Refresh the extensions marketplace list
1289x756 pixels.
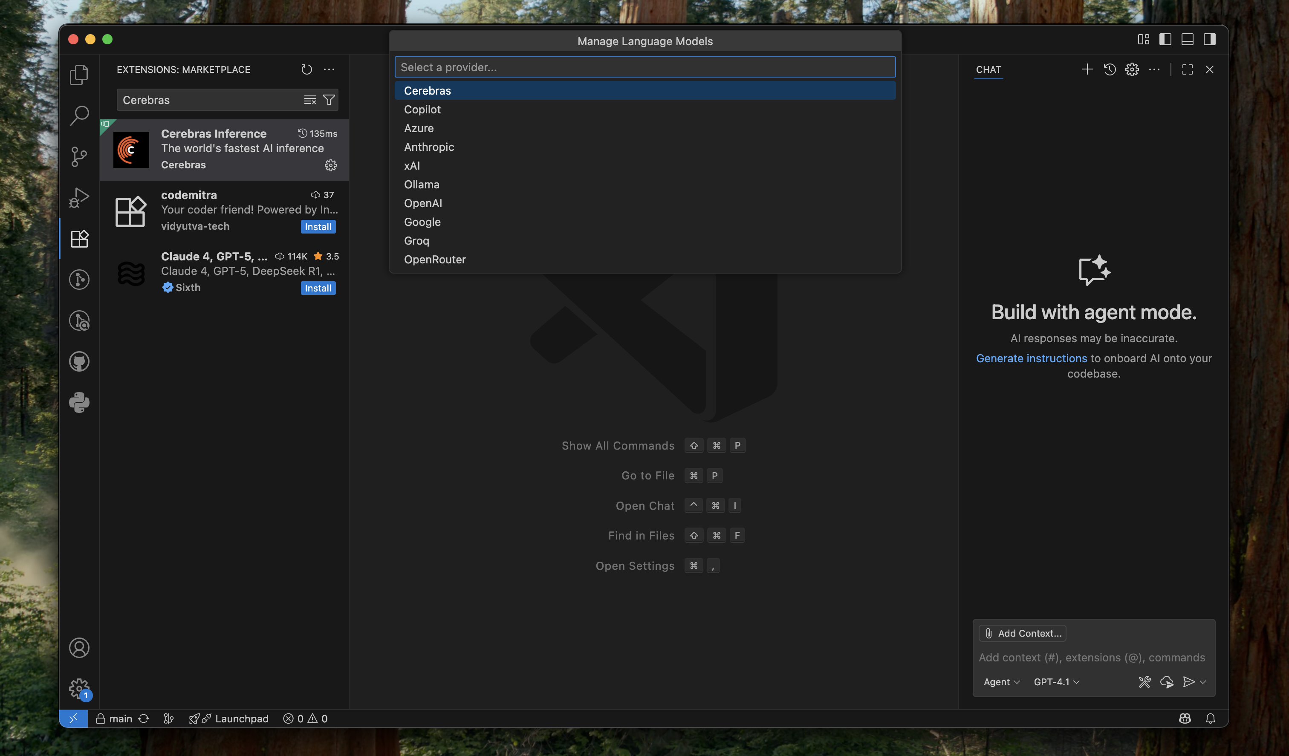pos(306,69)
